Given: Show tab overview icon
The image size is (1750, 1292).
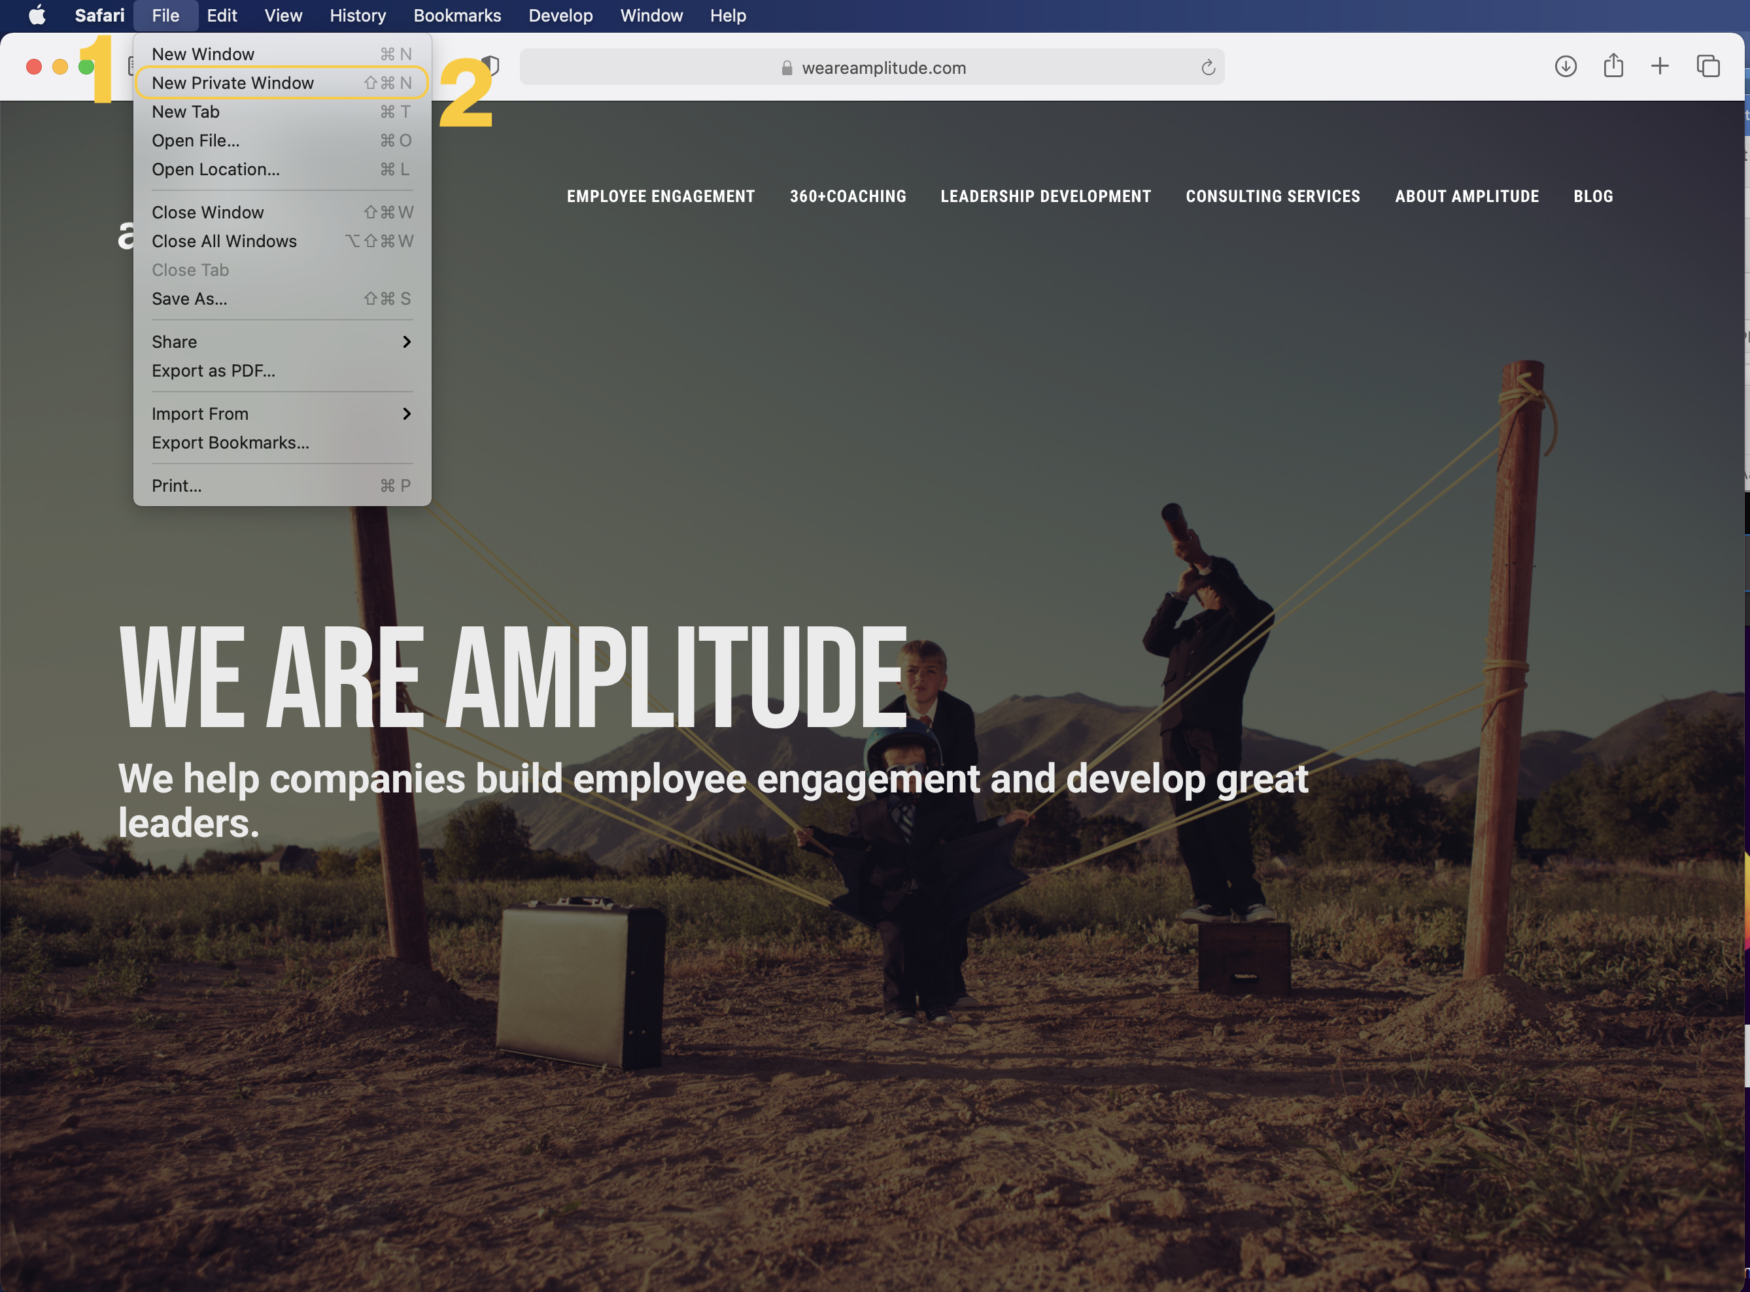Looking at the screenshot, I should pyautogui.click(x=1707, y=67).
